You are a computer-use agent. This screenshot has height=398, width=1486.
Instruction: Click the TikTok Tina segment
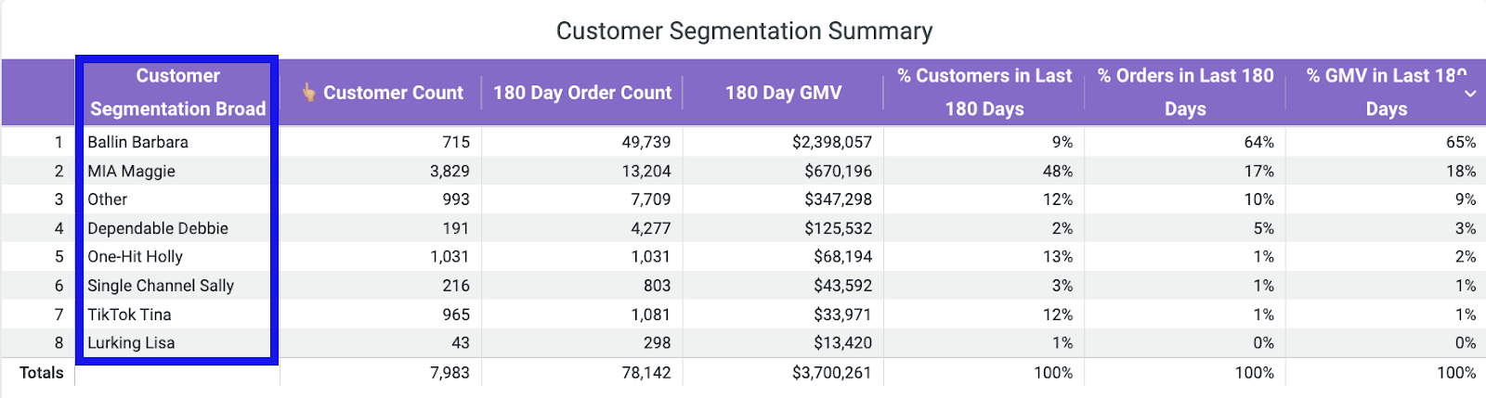pyautogui.click(x=129, y=315)
